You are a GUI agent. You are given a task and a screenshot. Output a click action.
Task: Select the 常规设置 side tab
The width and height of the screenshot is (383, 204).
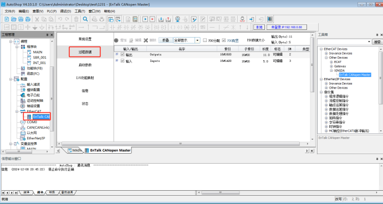(85, 39)
